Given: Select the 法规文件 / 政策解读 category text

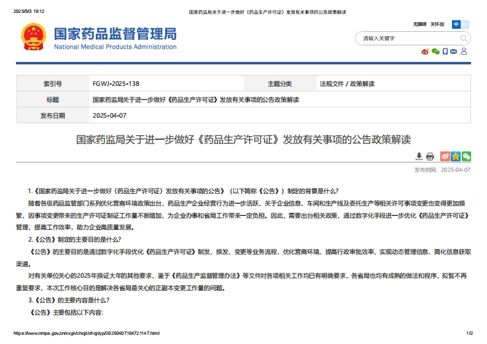Looking at the screenshot, I should pos(347,84).
